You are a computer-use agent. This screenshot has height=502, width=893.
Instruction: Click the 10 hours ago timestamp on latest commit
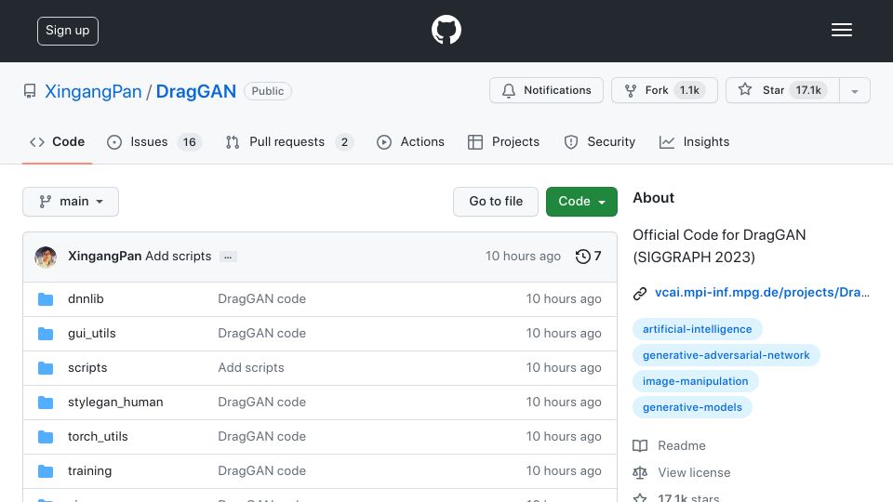click(x=523, y=257)
